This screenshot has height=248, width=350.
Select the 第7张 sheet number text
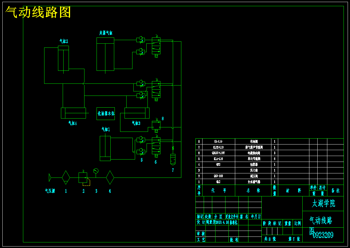click(294, 239)
